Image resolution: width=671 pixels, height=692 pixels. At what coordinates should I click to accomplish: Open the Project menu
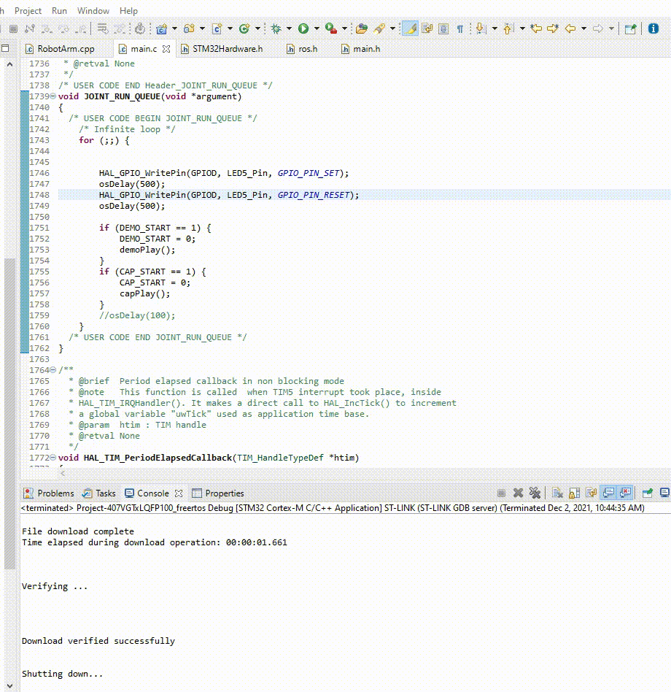click(x=28, y=11)
